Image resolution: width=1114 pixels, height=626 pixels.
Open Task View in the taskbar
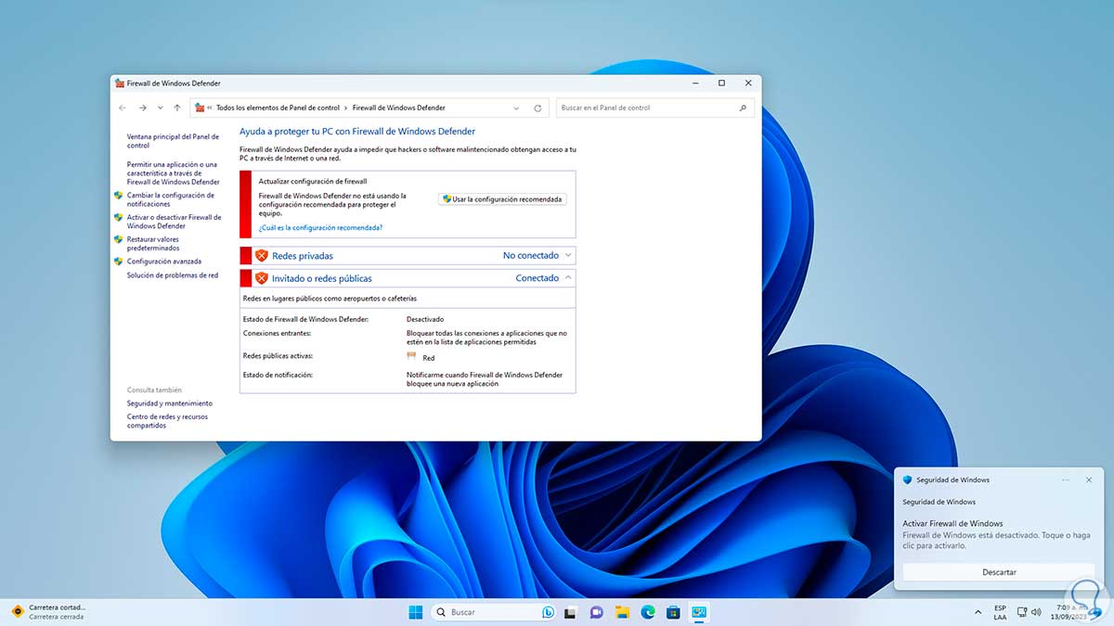pyautogui.click(x=571, y=612)
